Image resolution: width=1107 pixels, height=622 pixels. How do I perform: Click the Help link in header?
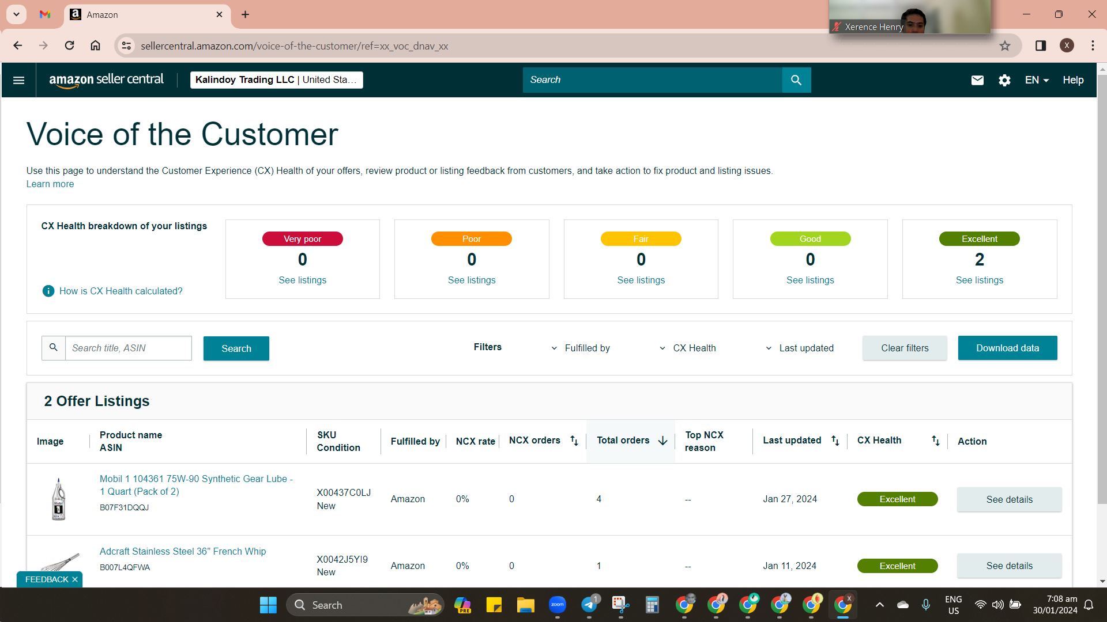coord(1073,80)
